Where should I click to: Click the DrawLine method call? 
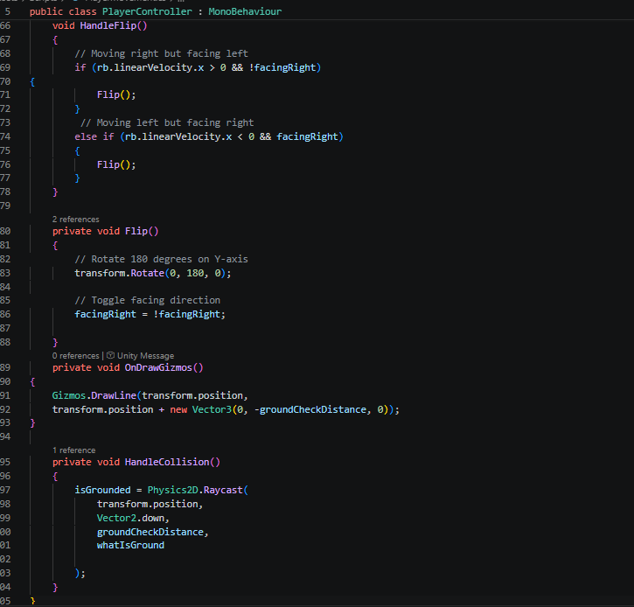(x=114, y=395)
